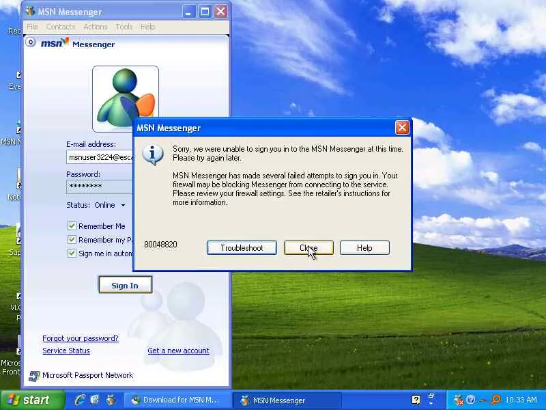Viewport: 546px width, 410px height.
Task: Click the question mark help icon on taskbar
Action: 416,400
